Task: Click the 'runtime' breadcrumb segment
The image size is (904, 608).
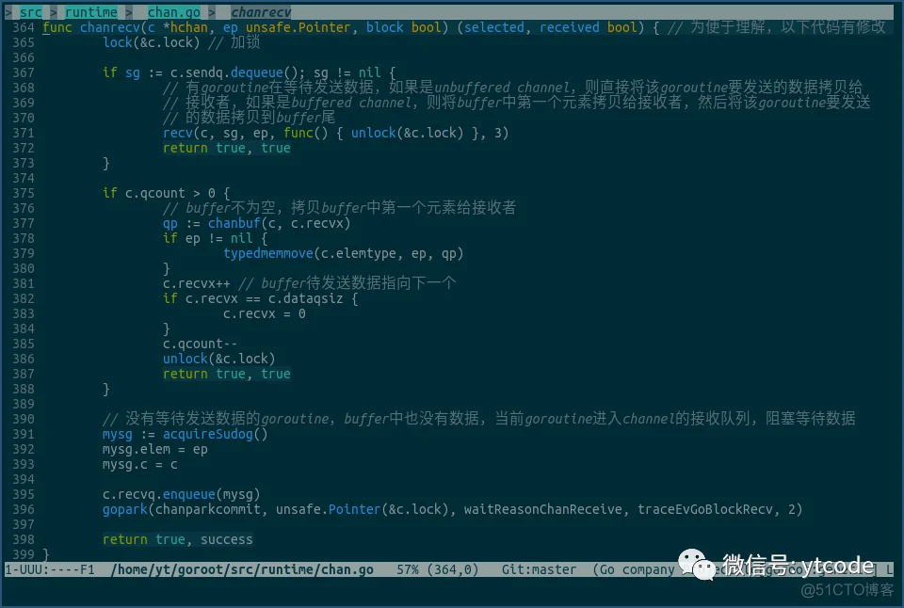Action: [91, 12]
